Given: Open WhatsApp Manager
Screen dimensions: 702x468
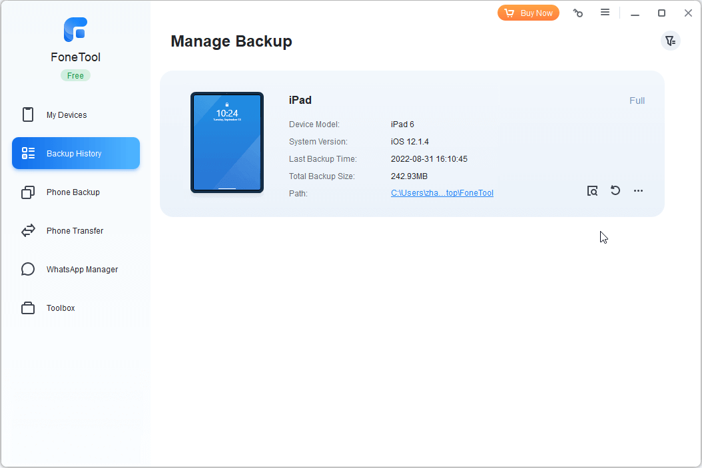Looking at the screenshot, I should click(x=82, y=269).
